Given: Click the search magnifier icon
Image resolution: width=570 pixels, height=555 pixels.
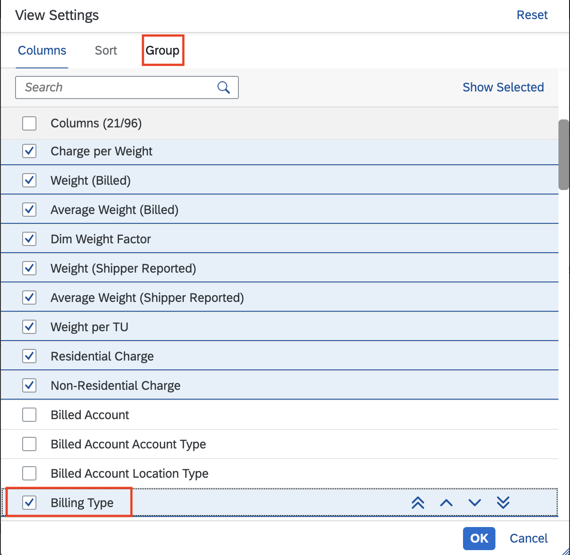Looking at the screenshot, I should point(224,87).
